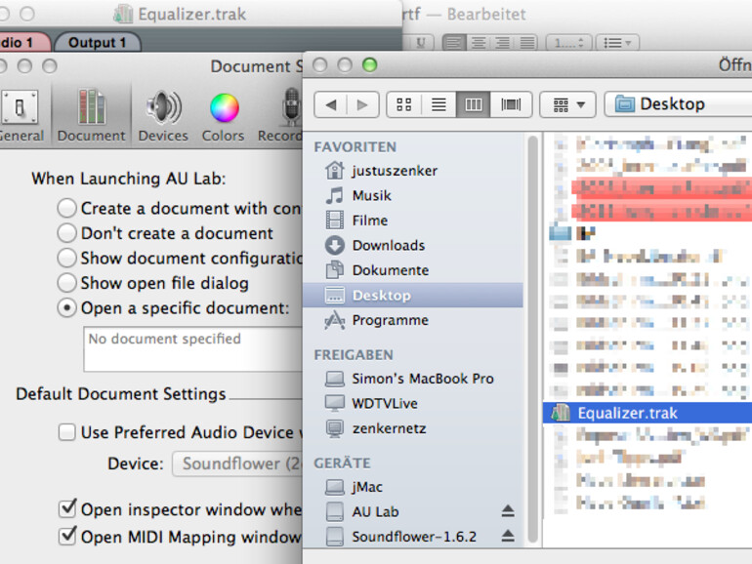The width and height of the screenshot is (752, 564).
Task: Open Programme folder in sidebar
Action: 376,320
